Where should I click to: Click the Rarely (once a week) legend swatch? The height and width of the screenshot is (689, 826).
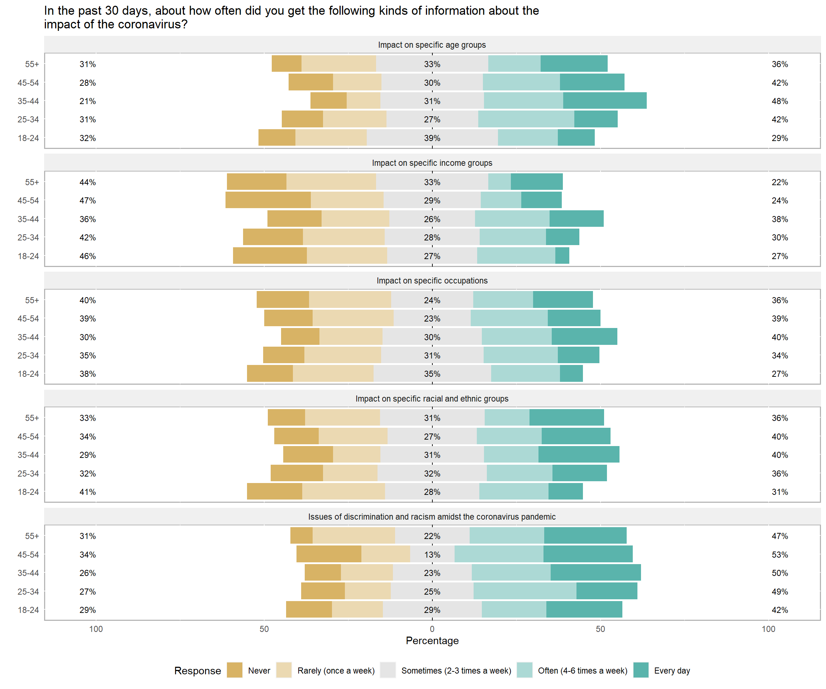284,670
